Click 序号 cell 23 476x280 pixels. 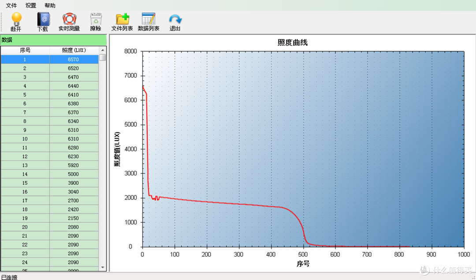[x=25, y=253]
